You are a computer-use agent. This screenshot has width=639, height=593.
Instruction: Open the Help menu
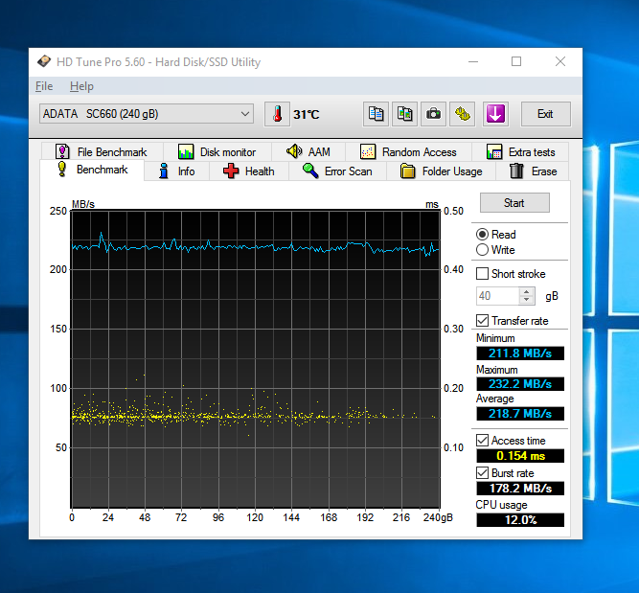(x=81, y=86)
